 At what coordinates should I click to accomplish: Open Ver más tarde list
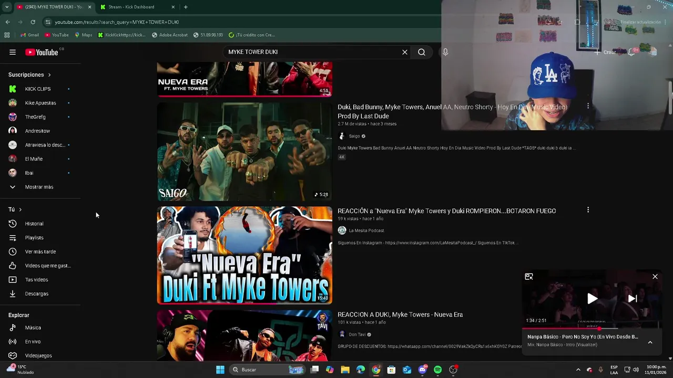[40, 251]
